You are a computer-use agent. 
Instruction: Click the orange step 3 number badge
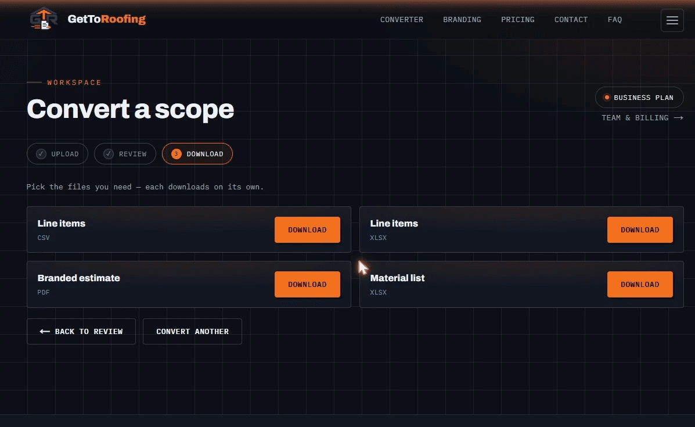coord(177,154)
